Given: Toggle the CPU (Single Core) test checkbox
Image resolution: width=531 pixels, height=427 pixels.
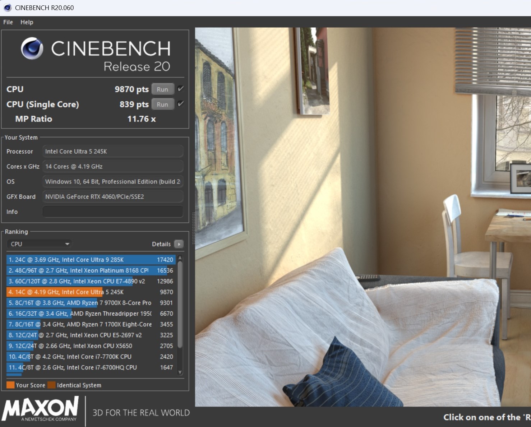Looking at the screenshot, I should [x=181, y=104].
